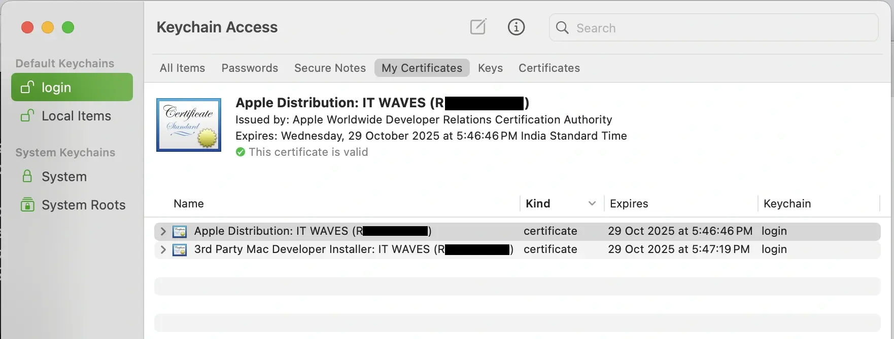Click the 'Expires: Wednesday, 29 October 2025' line
894x339 pixels.
(431, 136)
